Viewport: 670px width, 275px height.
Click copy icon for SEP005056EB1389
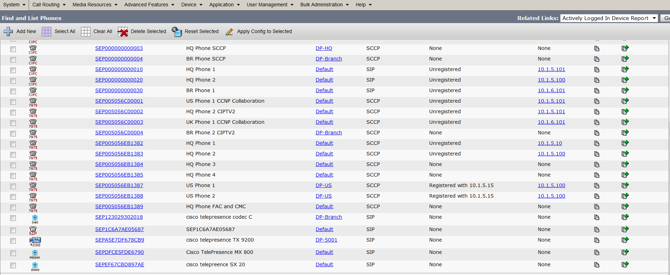pyautogui.click(x=597, y=207)
